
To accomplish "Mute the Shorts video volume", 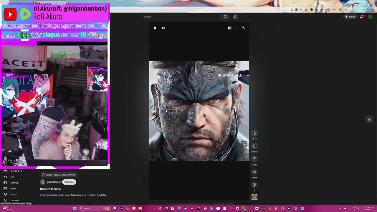I will 163,28.
